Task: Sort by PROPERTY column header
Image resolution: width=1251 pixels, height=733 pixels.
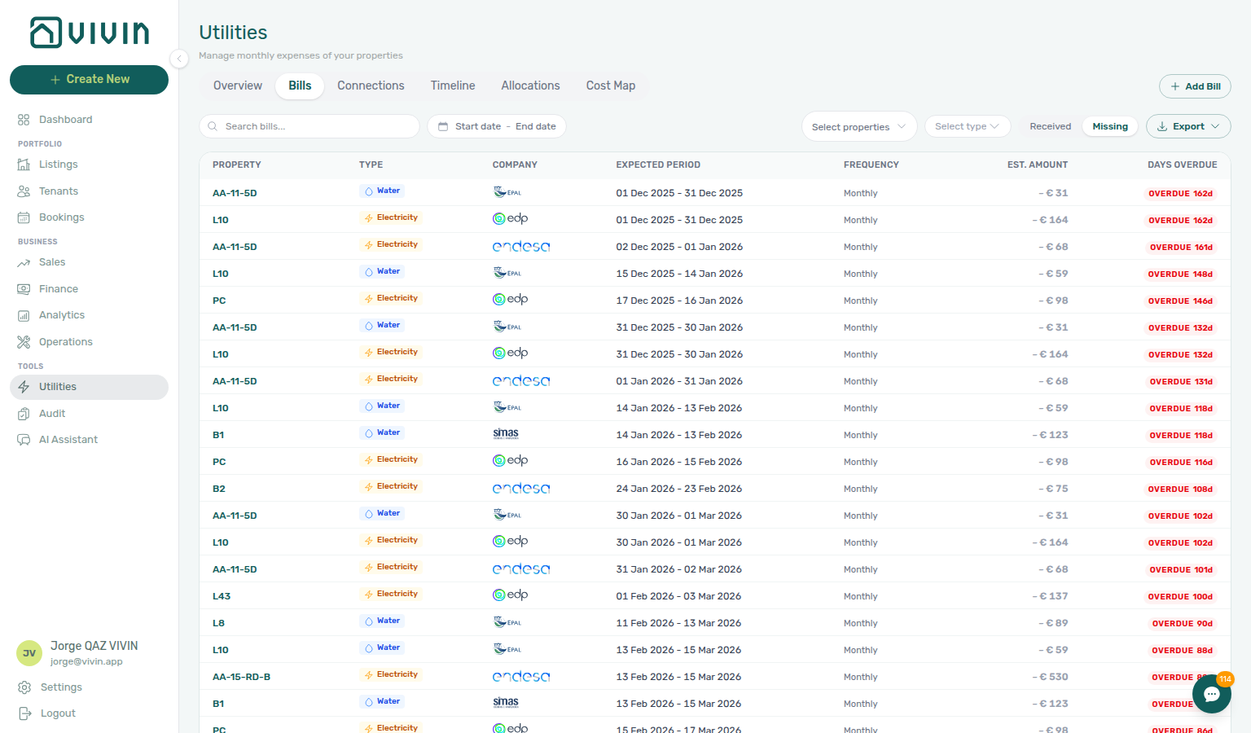Action: point(237,165)
